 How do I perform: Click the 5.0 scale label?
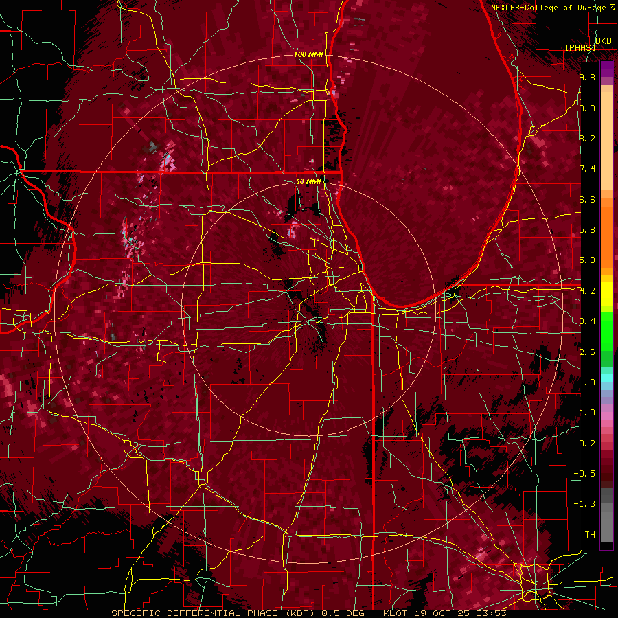pyautogui.click(x=587, y=260)
